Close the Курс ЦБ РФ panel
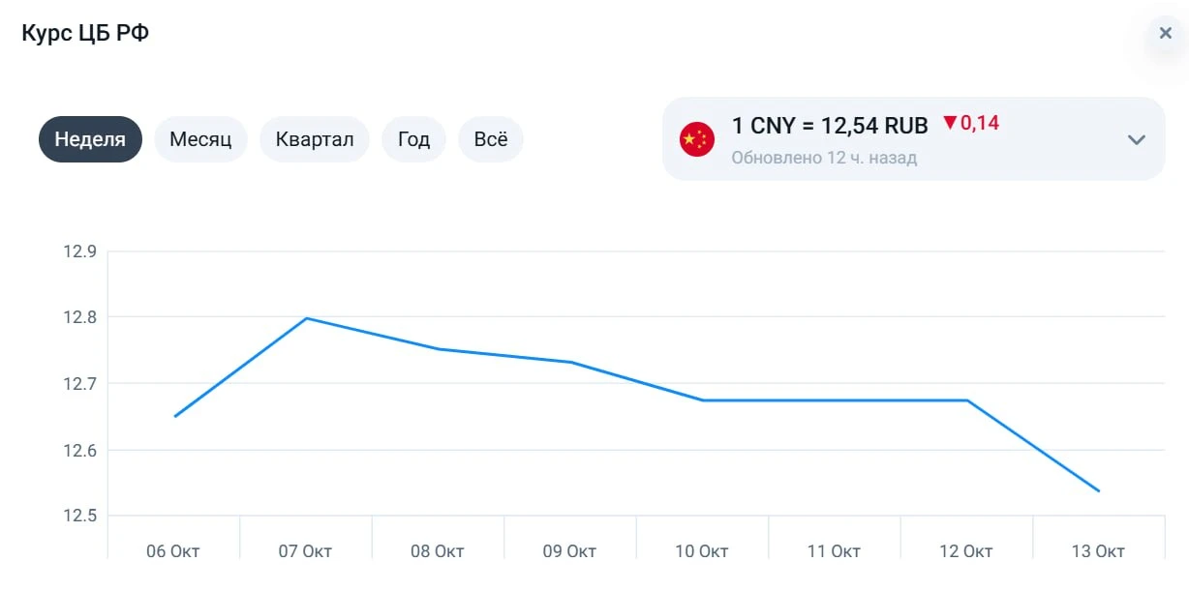Viewport: 1189px width, 591px height. (1165, 33)
